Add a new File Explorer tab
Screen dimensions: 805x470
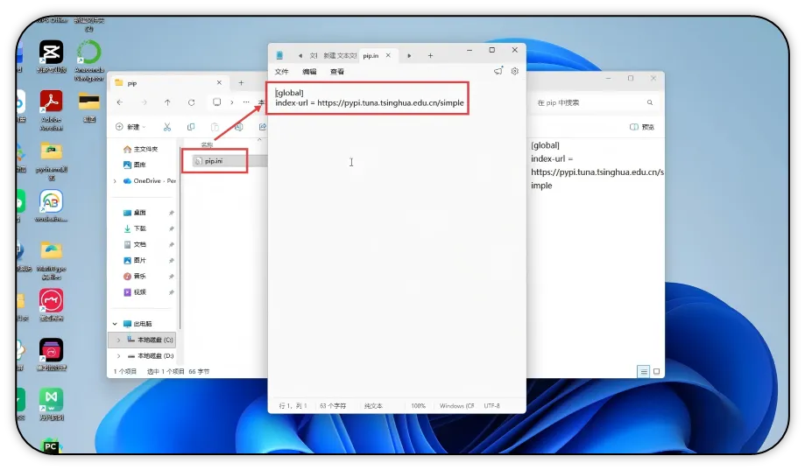pyautogui.click(x=241, y=82)
